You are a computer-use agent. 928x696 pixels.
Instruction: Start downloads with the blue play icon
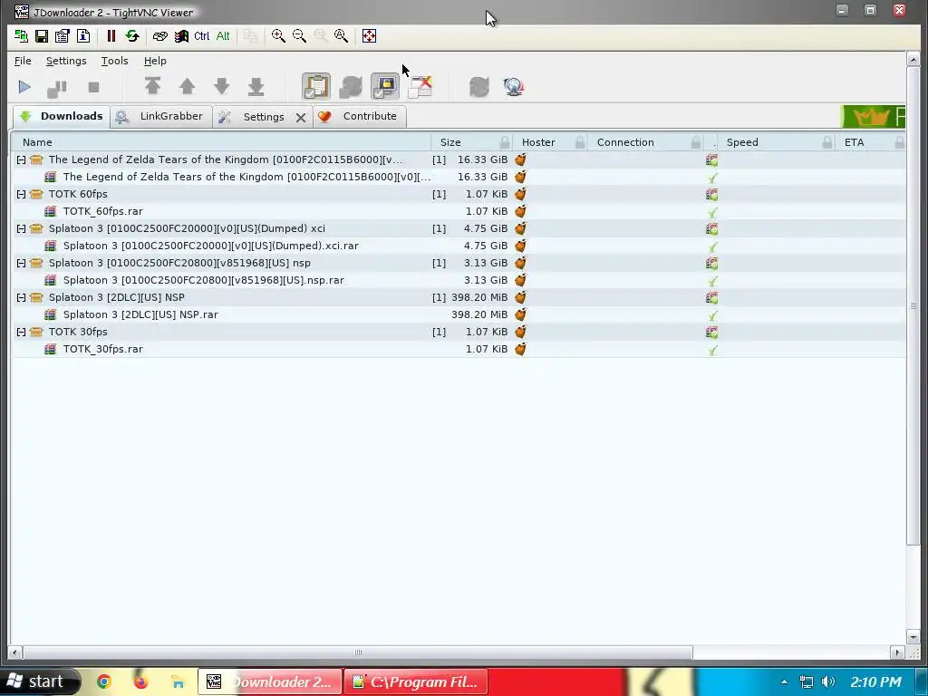click(x=24, y=87)
